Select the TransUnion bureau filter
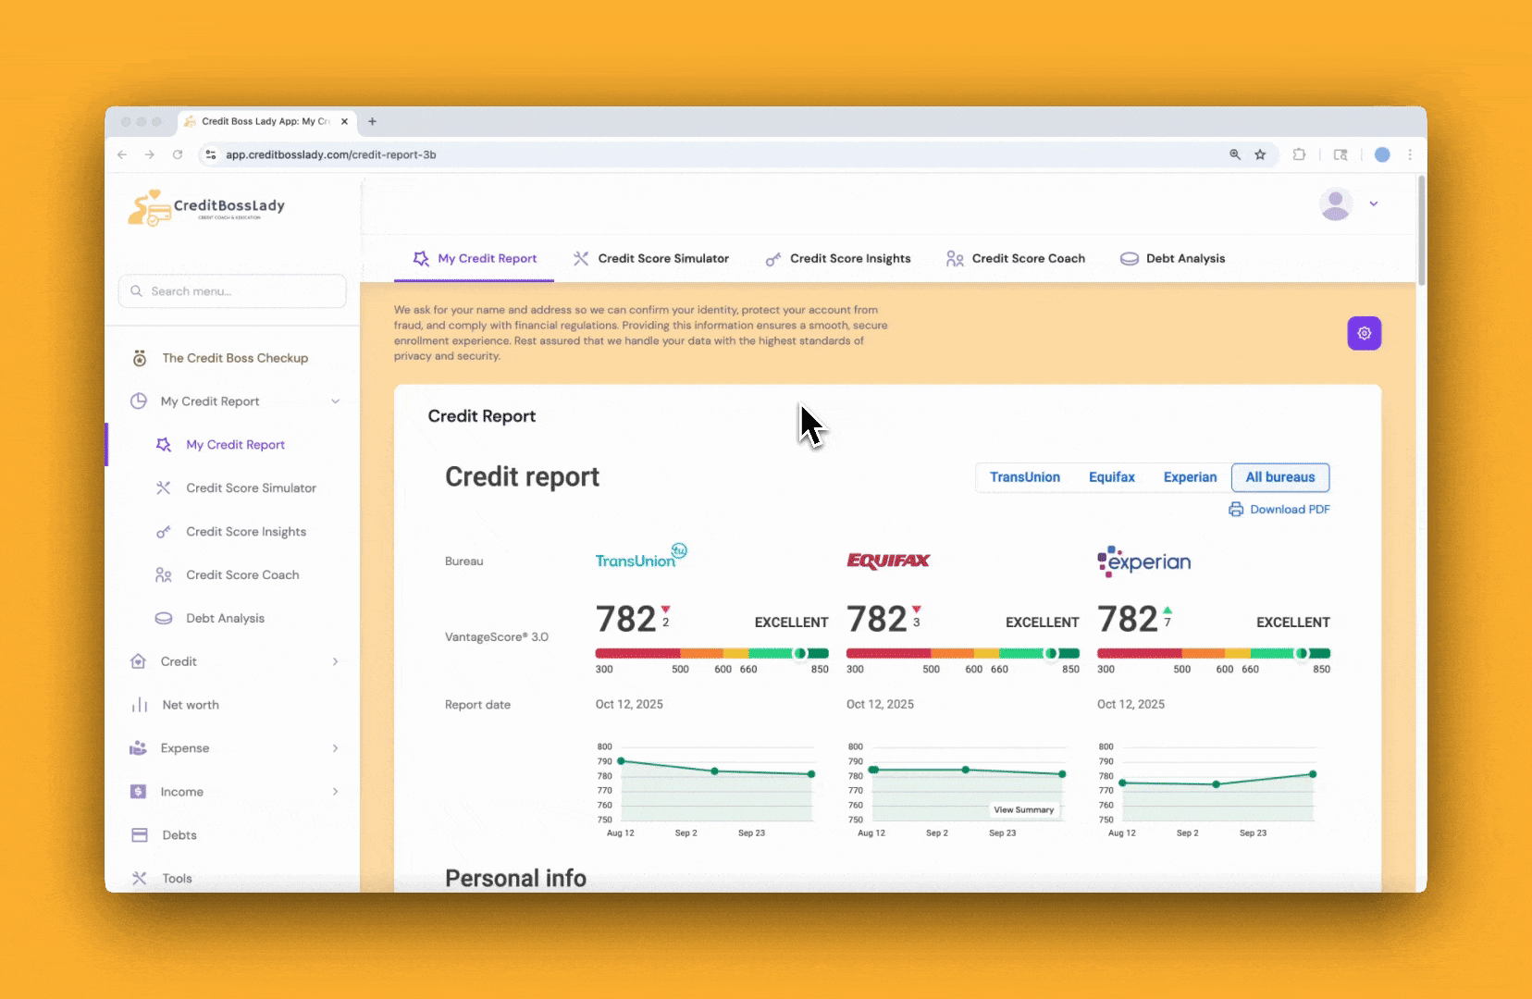 pyautogui.click(x=1024, y=477)
